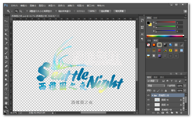Open the 编辑(E) menu
The width and height of the screenshot is (192, 118).
coord(24,6)
